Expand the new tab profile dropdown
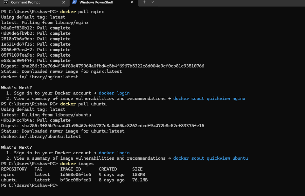The width and height of the screenshot is (305, 196). (x=153, y=2)
